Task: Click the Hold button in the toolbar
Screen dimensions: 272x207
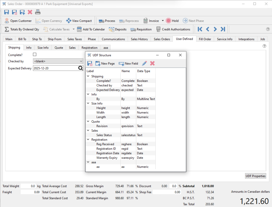Action: 172,21
